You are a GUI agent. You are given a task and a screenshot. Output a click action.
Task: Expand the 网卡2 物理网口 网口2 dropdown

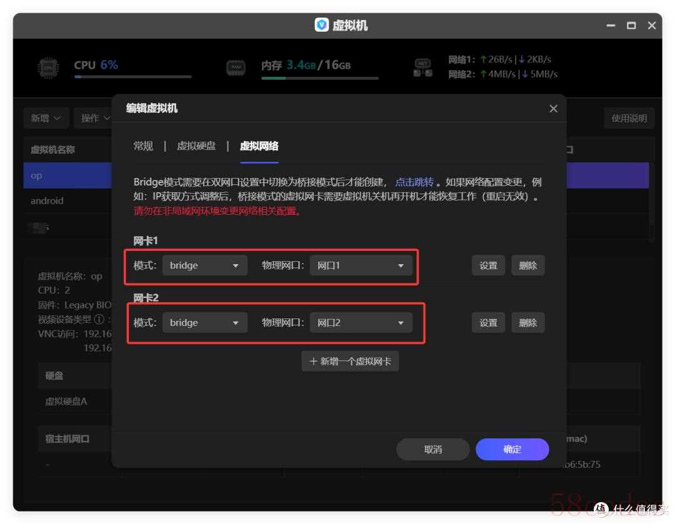pyautogui.click(x=361, y=323)
